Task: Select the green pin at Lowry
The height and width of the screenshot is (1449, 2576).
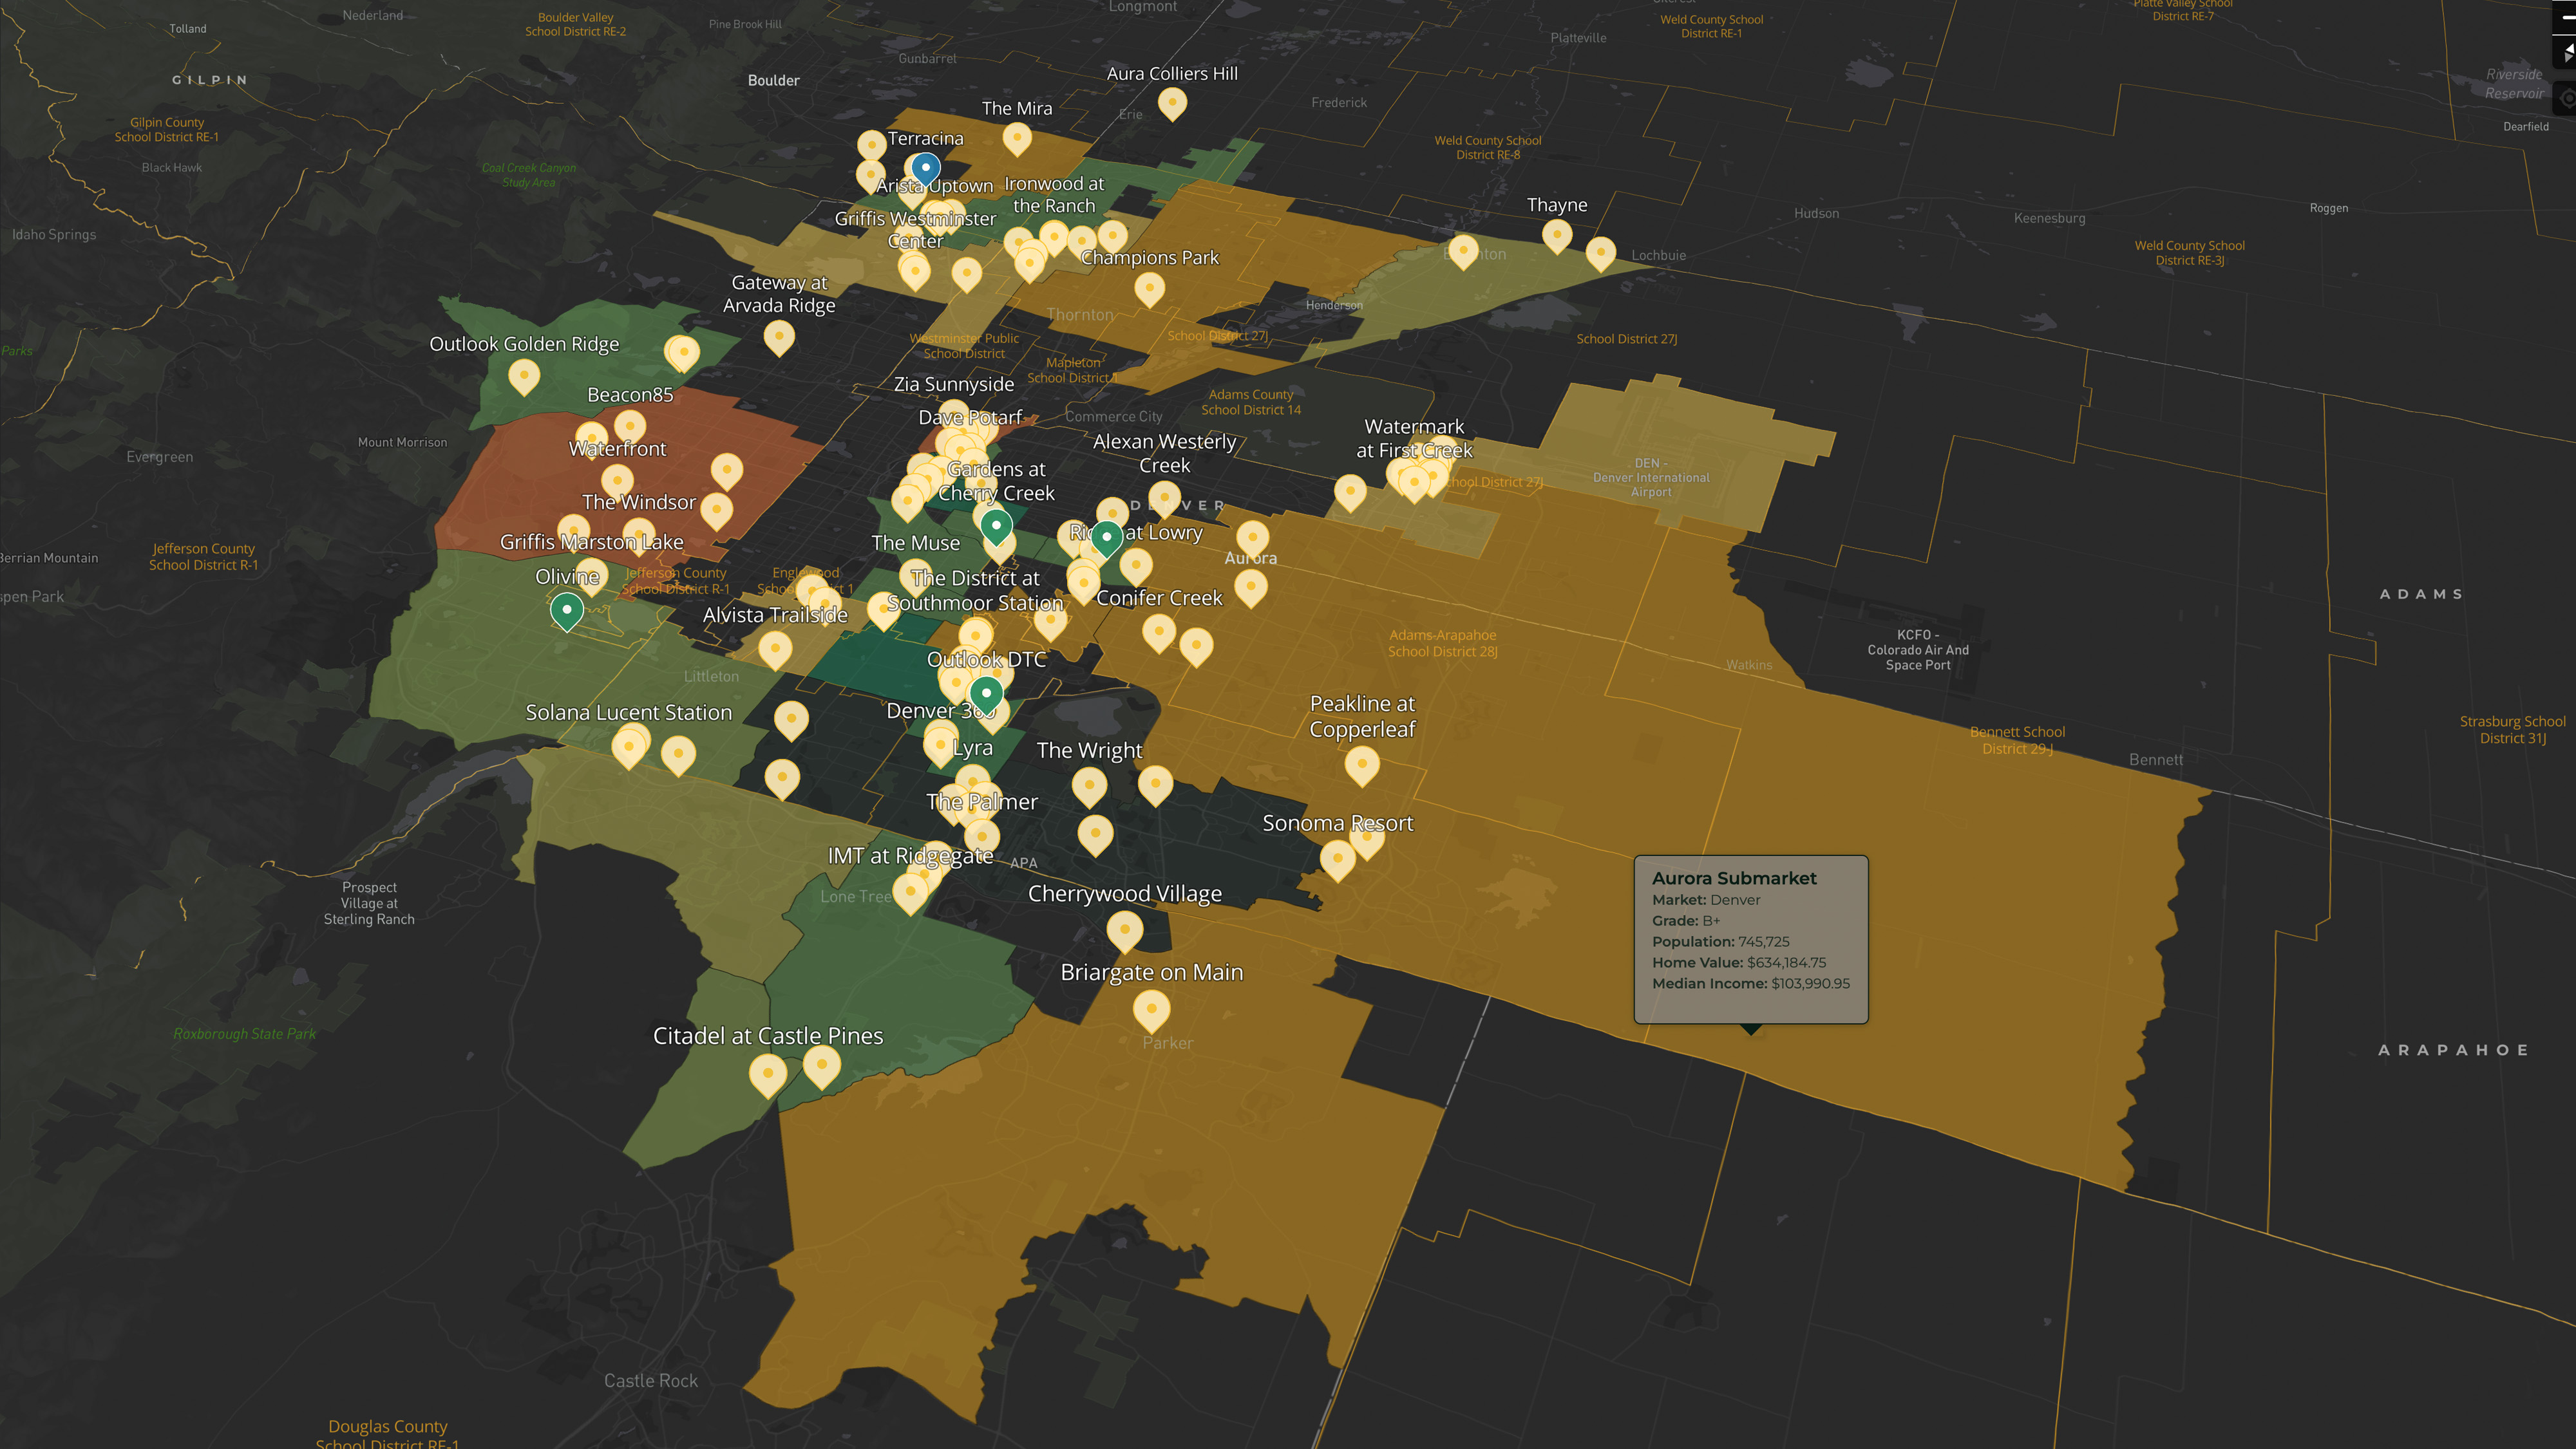Action: tap(1106, 537)
